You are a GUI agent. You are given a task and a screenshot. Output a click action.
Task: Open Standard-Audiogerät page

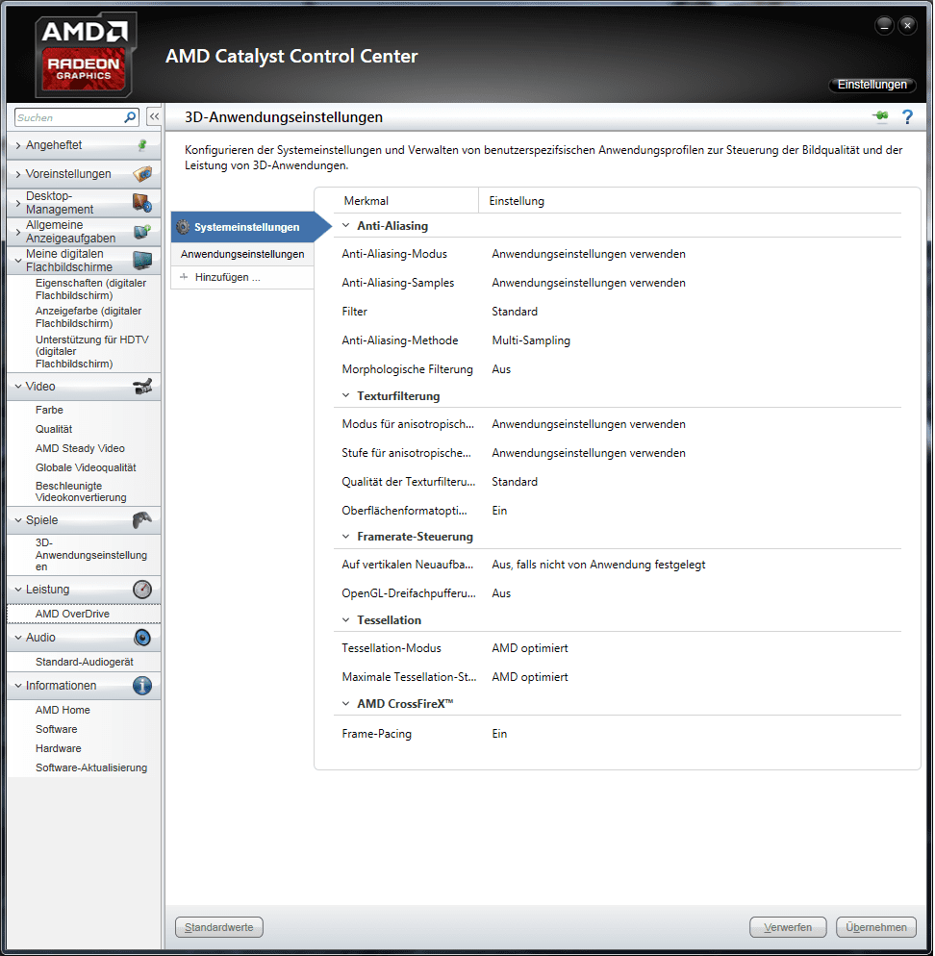pyautogui.click(x=84, y=662)
